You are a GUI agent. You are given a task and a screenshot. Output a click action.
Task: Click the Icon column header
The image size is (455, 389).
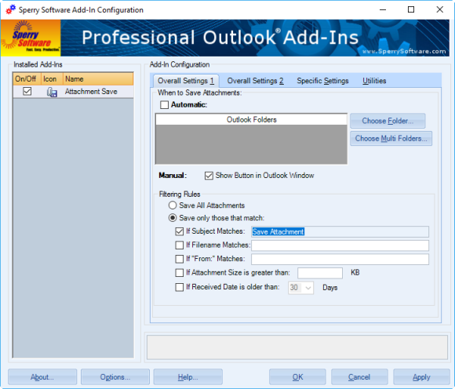click(x=52, y=79)
